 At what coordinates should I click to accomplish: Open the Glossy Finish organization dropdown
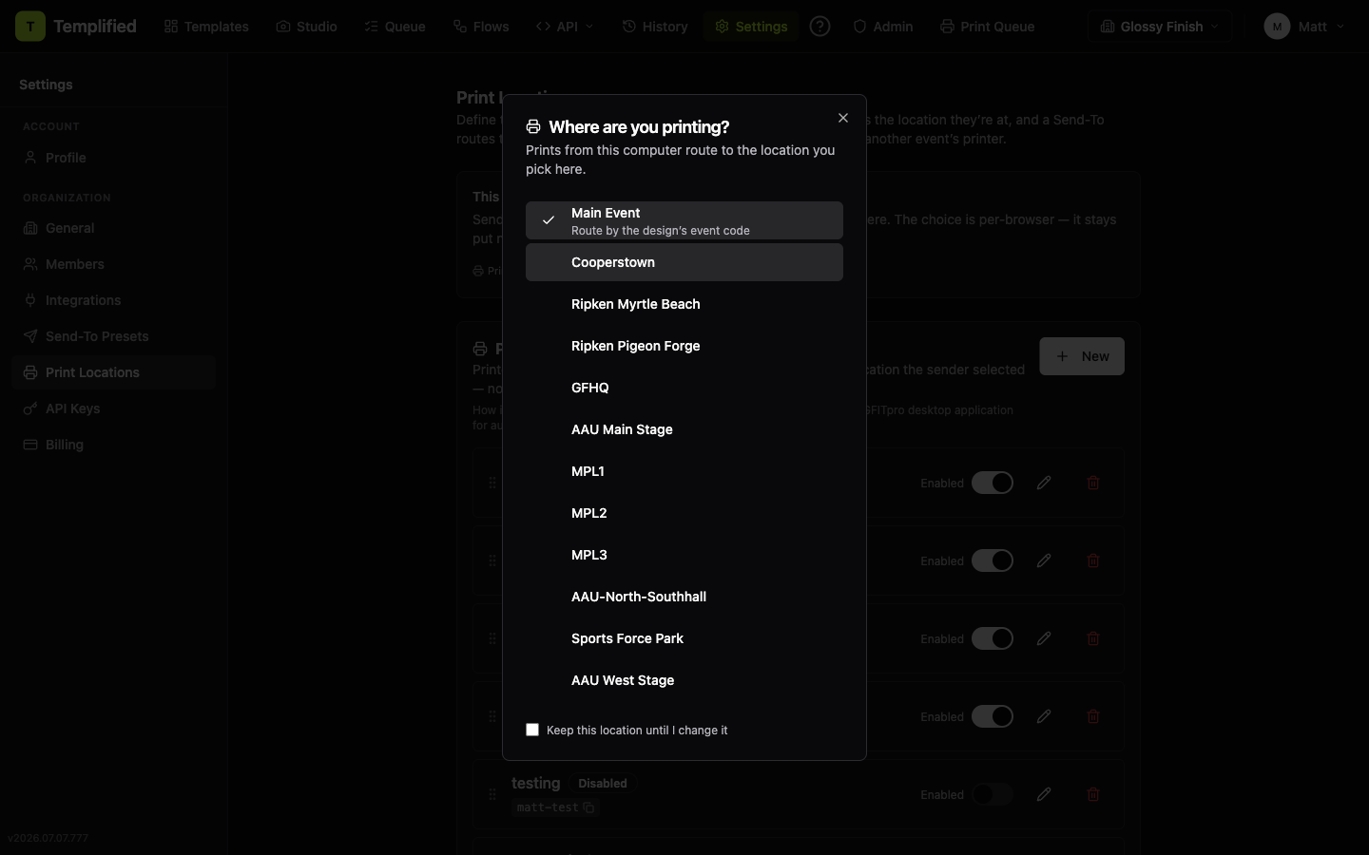click(x=1159, y=27)
